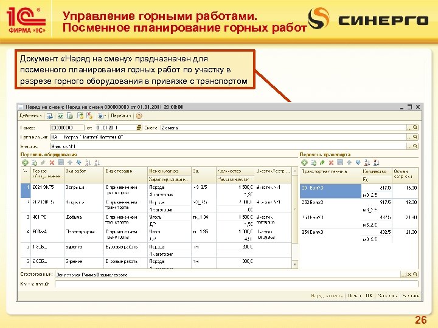Click the first toolbar icon after Действия
438x328 pixels.
point(50,116)
